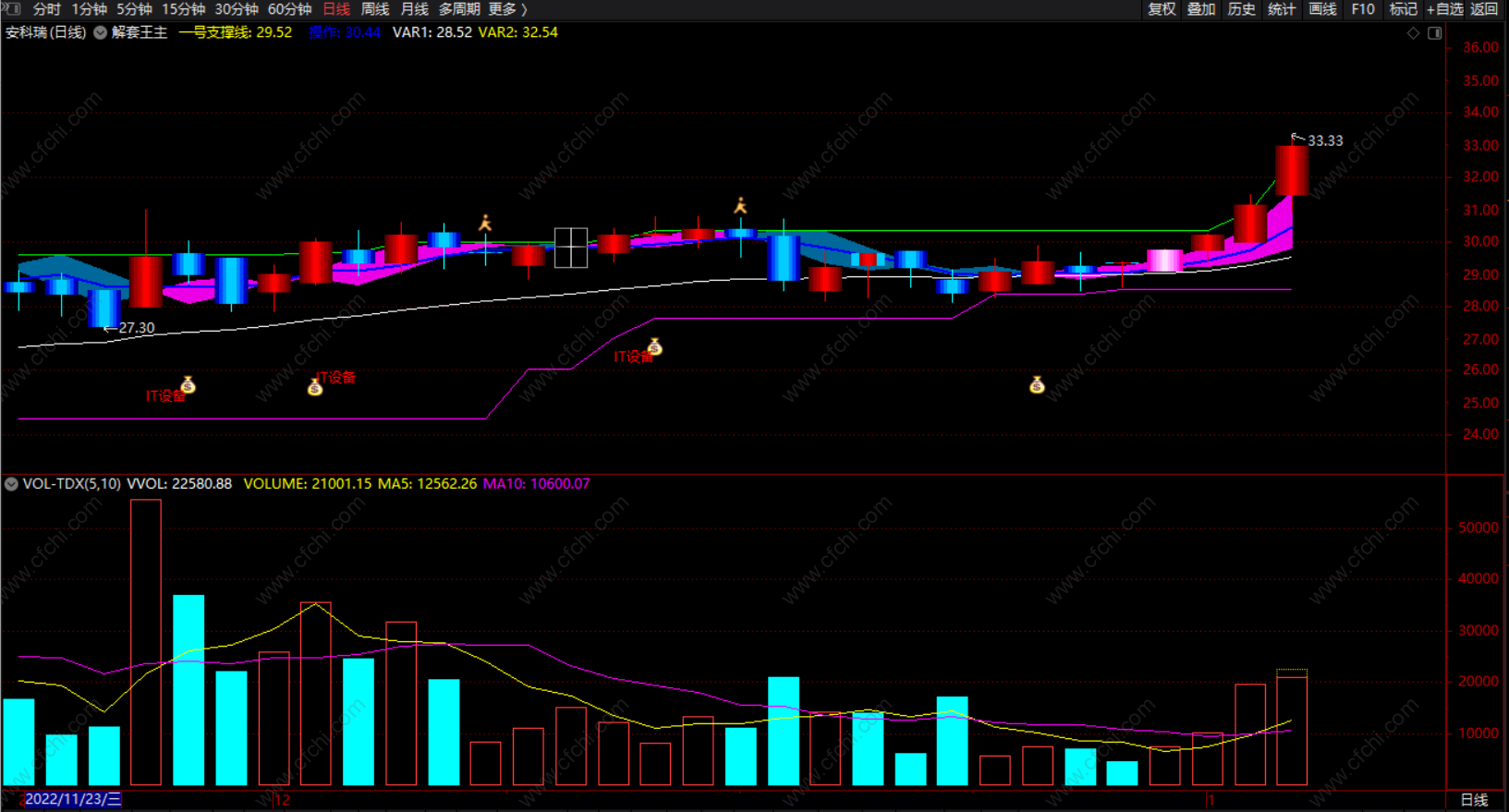Open the 历史 history button
Viewport: 1509px width, 812px height.
[x=1241, y=9]
